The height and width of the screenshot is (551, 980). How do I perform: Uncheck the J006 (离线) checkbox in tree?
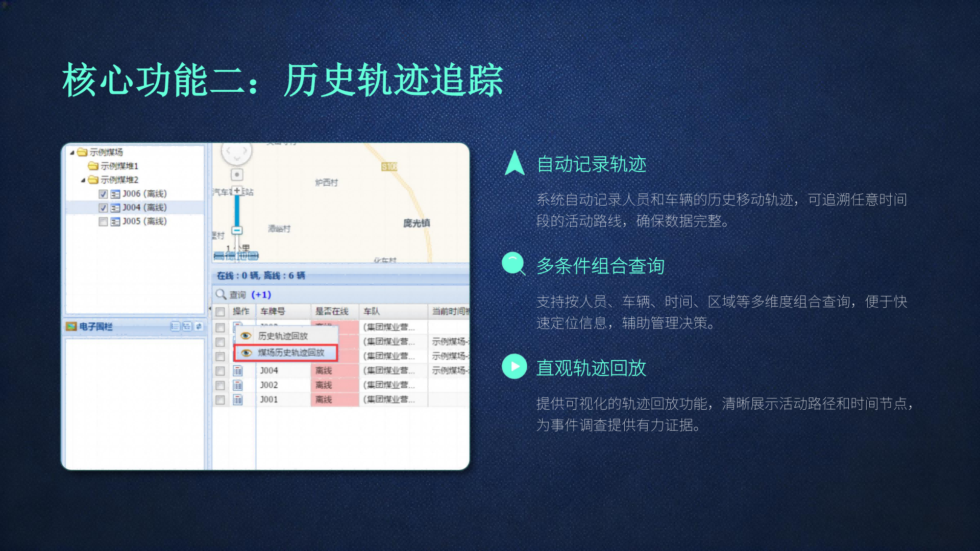tap(103, 194)
